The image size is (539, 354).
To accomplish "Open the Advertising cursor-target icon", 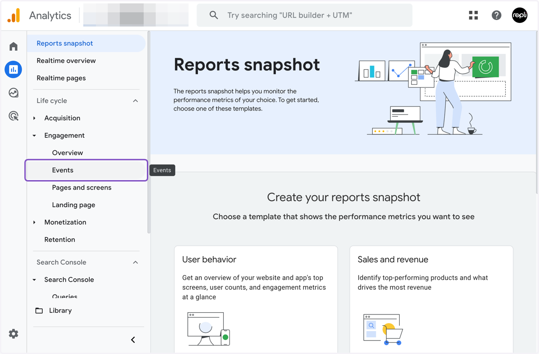I will (x=13, y=116).
